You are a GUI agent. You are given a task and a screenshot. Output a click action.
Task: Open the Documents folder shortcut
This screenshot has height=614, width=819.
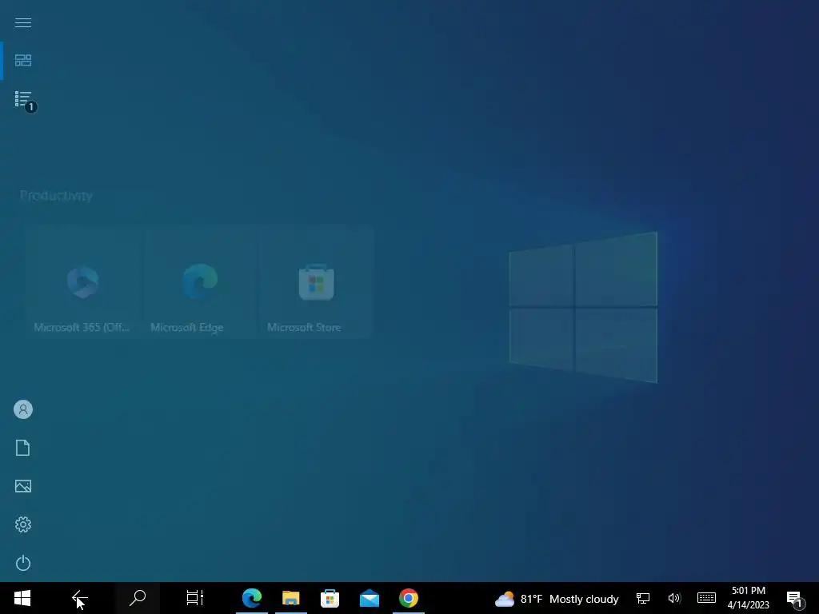point(23,448)
